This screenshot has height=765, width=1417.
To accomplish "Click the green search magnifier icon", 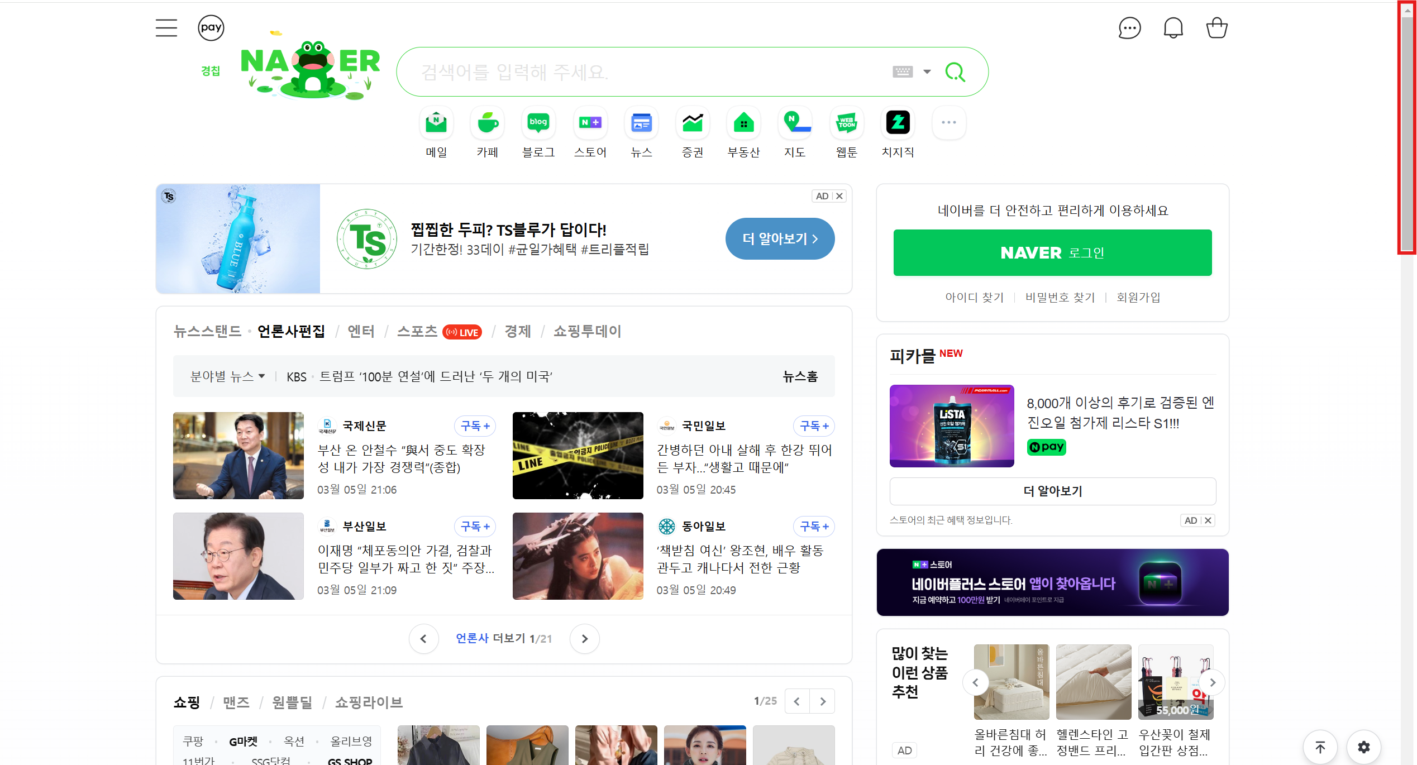I will point(955,71).
